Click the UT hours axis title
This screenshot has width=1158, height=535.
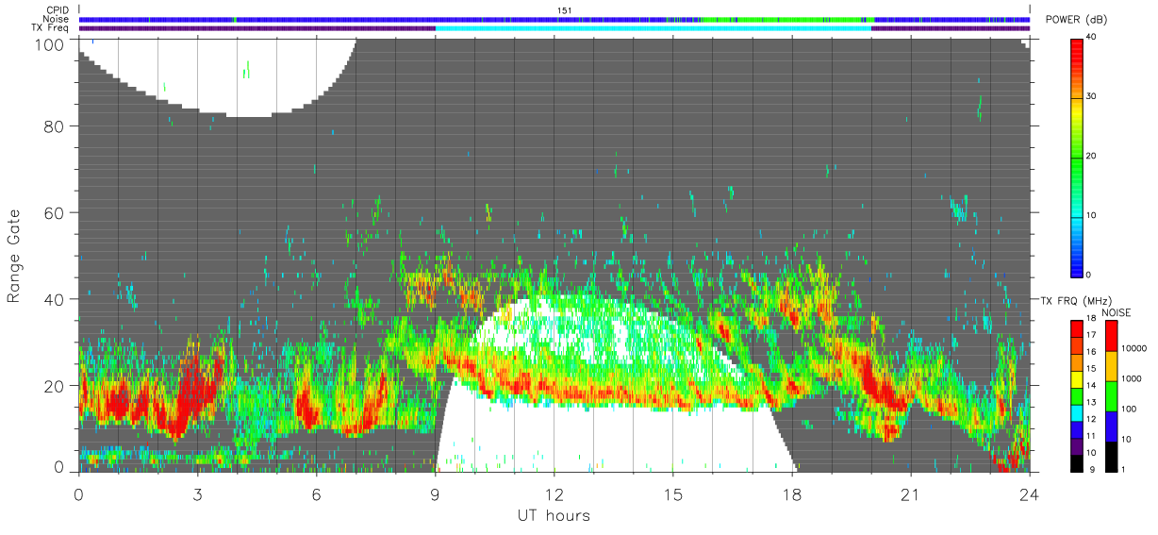(x=554, y=515)
